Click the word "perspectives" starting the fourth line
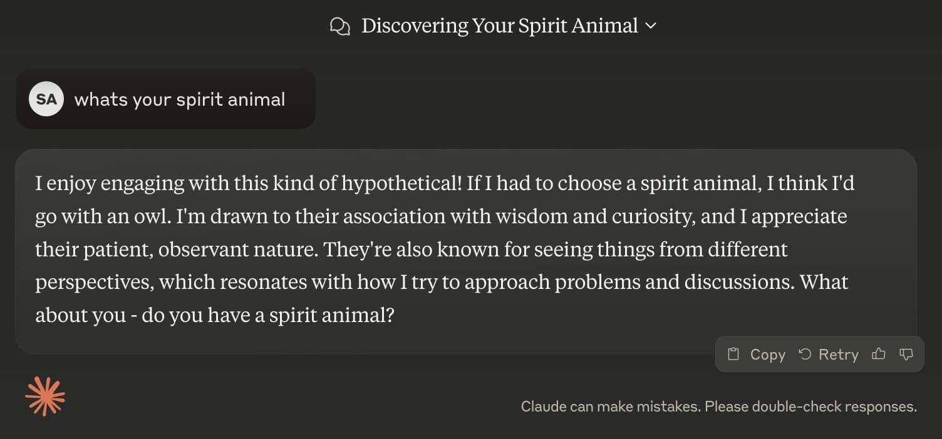The width and height of the screenshot is (942, 439). point(93,281)
